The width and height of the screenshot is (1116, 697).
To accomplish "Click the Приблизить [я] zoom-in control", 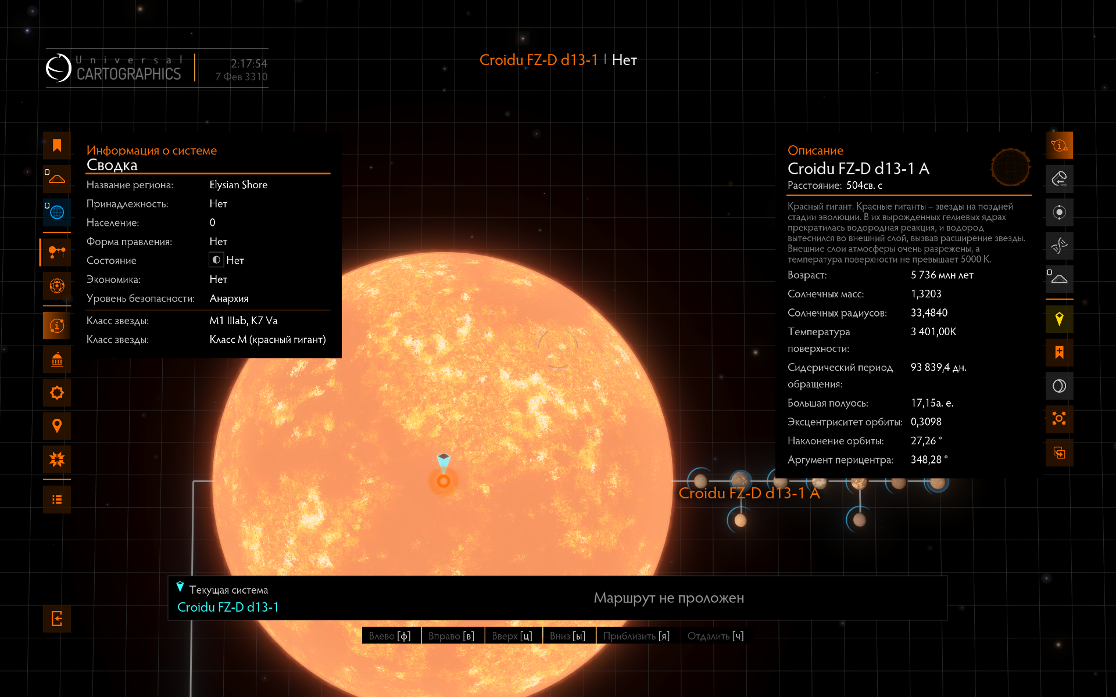I will coord(636,636).
